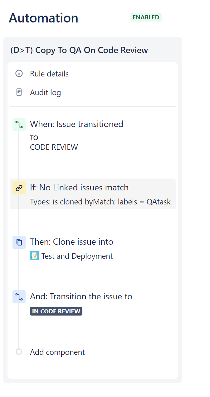Expand the If: No Linked issues match condition
Viewport: 210px width, 397px height.
pos(79,188)
